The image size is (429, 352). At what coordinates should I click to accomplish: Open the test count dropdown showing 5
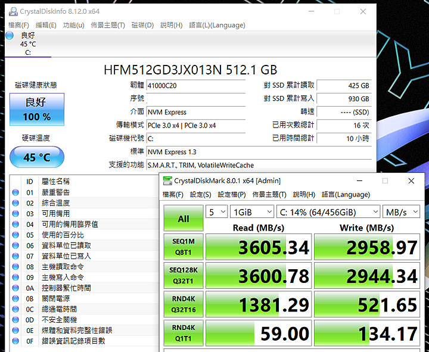pyautogui.click(x=217, y=212)
